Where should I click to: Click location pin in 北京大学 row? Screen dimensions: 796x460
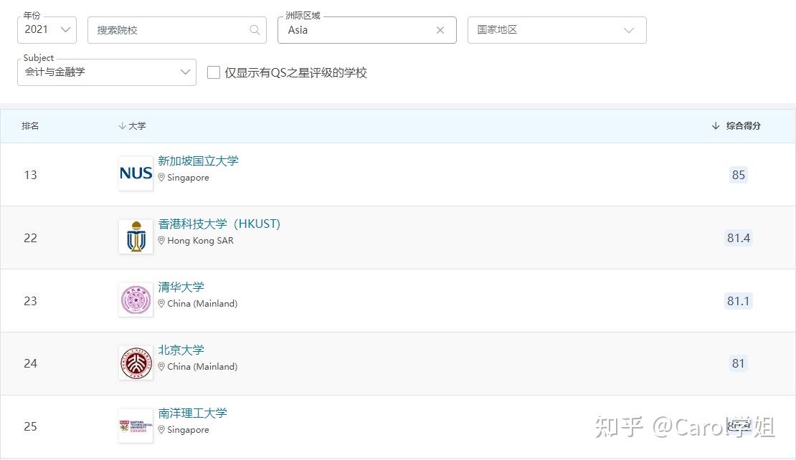point(161,366)
